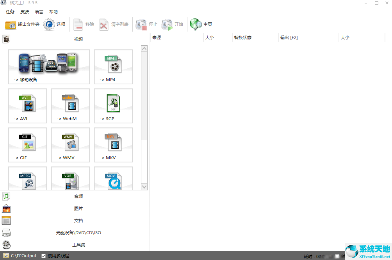This screenshot has height=260, width=392.
Task: Open the homepage globe icon
Action: [196, 24]
